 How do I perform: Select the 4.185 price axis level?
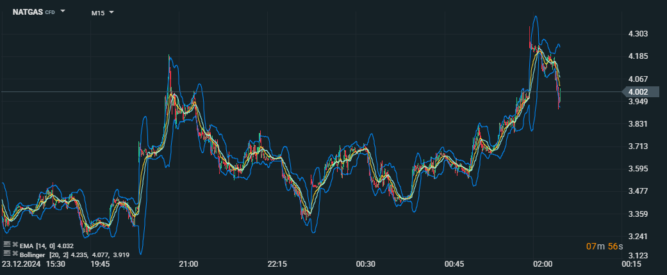point(638,56)
